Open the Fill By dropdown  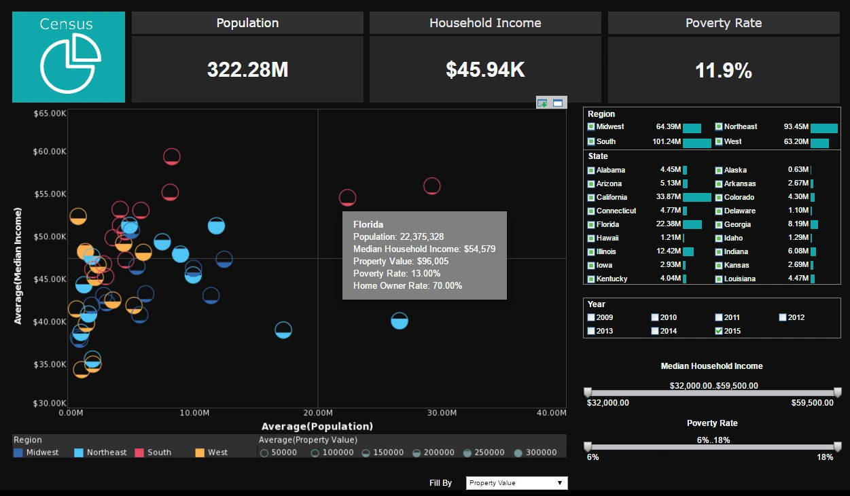516,483
